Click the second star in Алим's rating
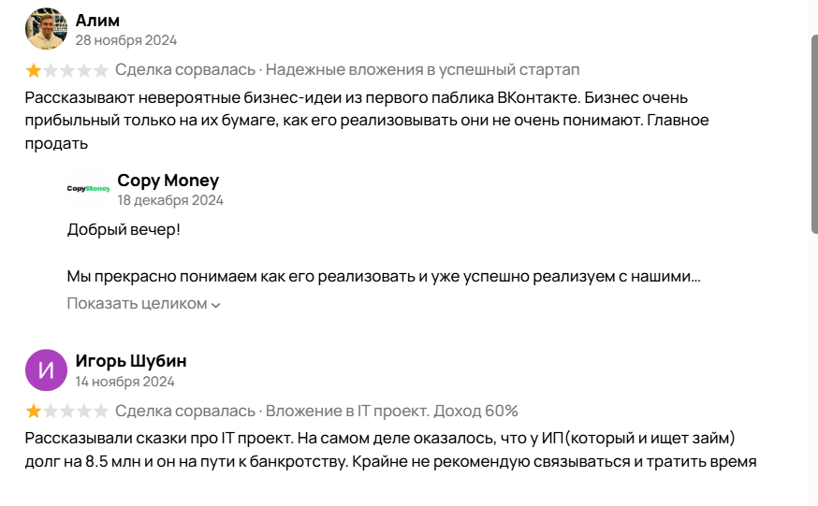Viewport: 818px width, 506px height. point(51,70)
